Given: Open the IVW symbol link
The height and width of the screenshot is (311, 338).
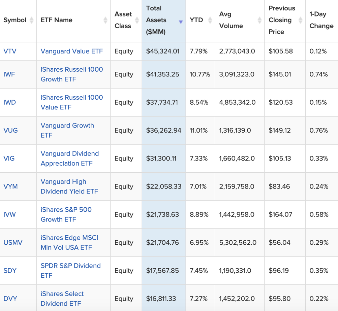Looking at the screenshot, I should (9, 214).
